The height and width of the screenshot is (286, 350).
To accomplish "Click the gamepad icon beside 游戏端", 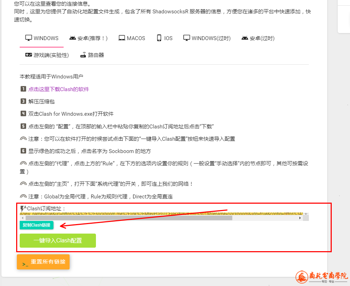I will pyautogui.click(x=28, y=55).
